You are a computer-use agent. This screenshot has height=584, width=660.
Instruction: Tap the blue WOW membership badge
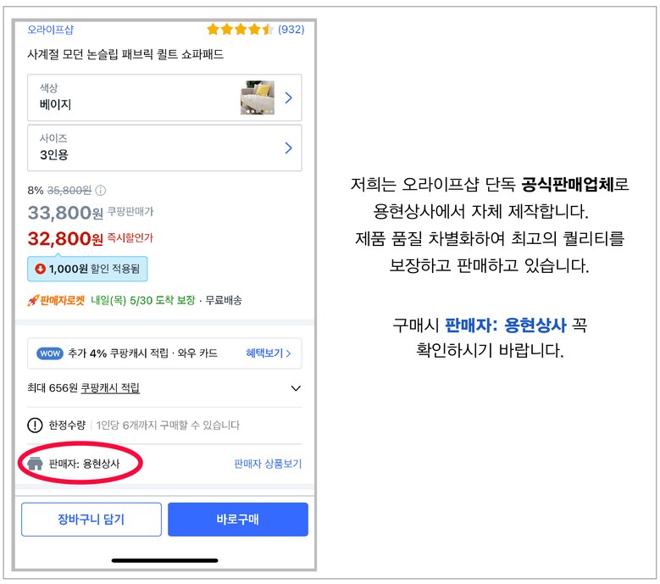50,353
